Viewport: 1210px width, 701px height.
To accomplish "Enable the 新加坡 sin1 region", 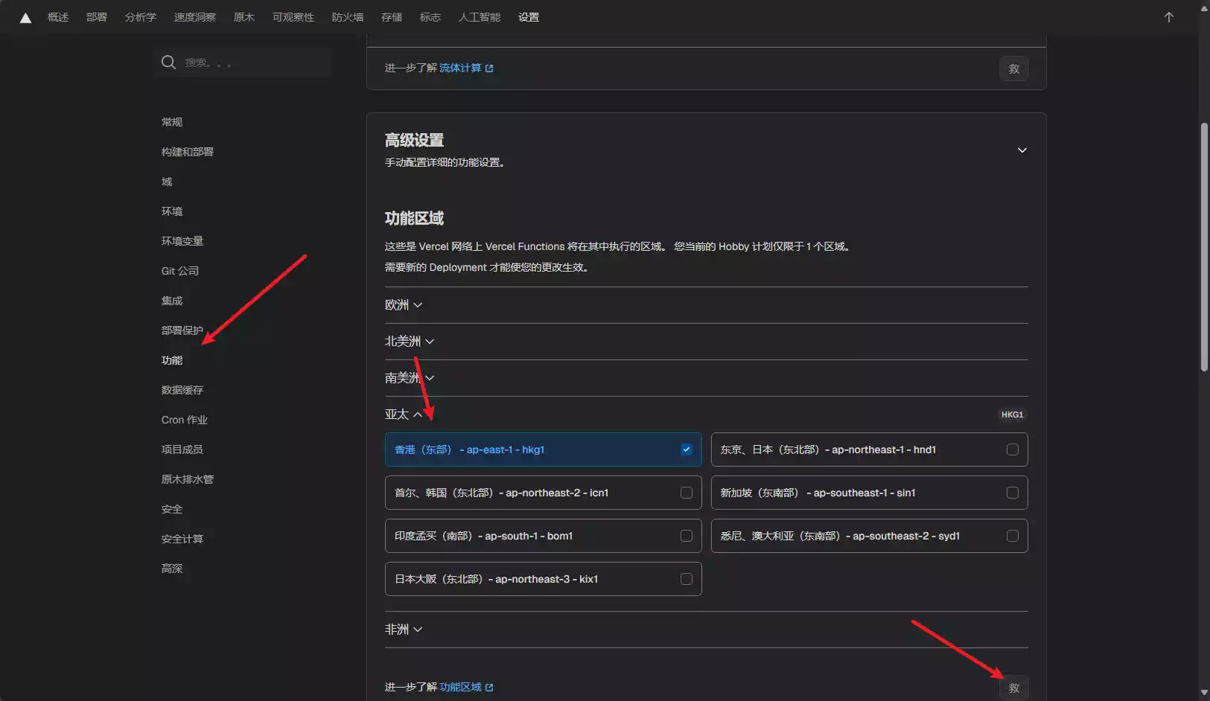I will pyautogui.click(x=1012, y=493).
